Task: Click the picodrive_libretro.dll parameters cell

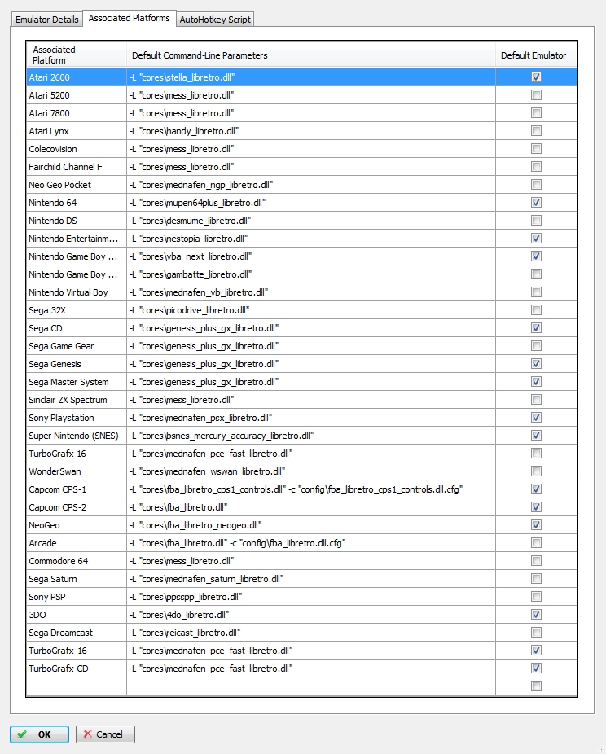Action: (310, 310)
